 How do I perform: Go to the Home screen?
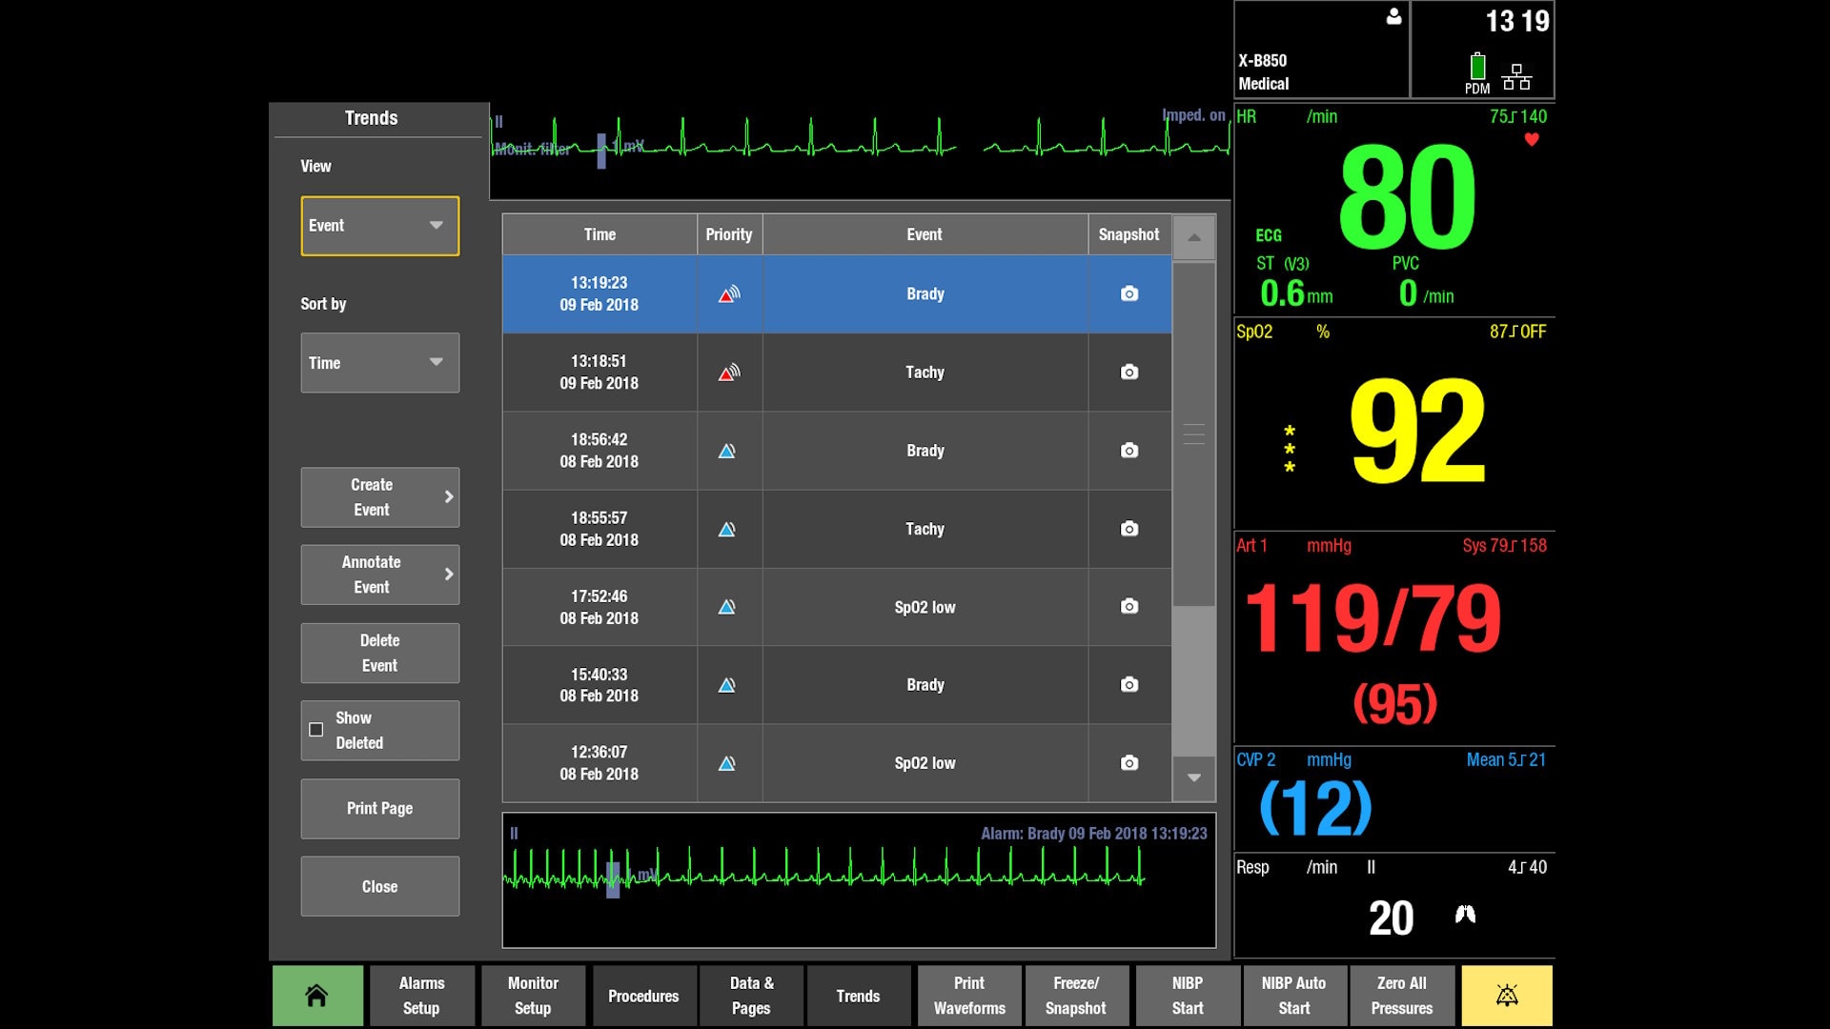coord(317,996)
